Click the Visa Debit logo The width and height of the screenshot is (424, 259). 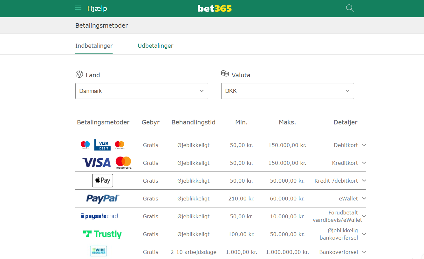[102, 145]
